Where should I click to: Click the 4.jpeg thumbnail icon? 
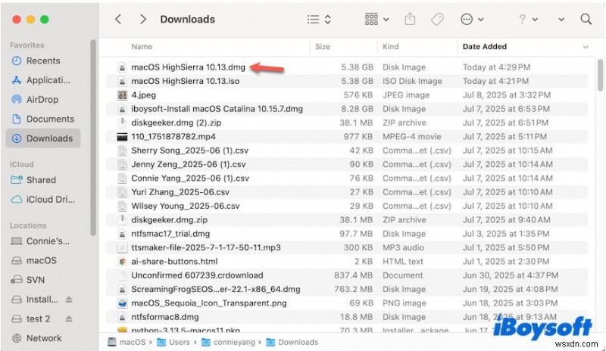coord(122,95)
